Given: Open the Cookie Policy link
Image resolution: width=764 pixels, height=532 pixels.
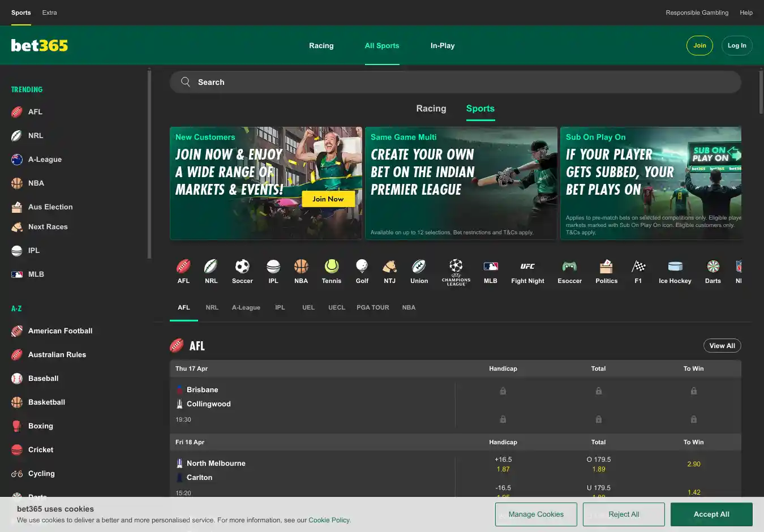Looking at the screenshot, I should coord(329,520).
